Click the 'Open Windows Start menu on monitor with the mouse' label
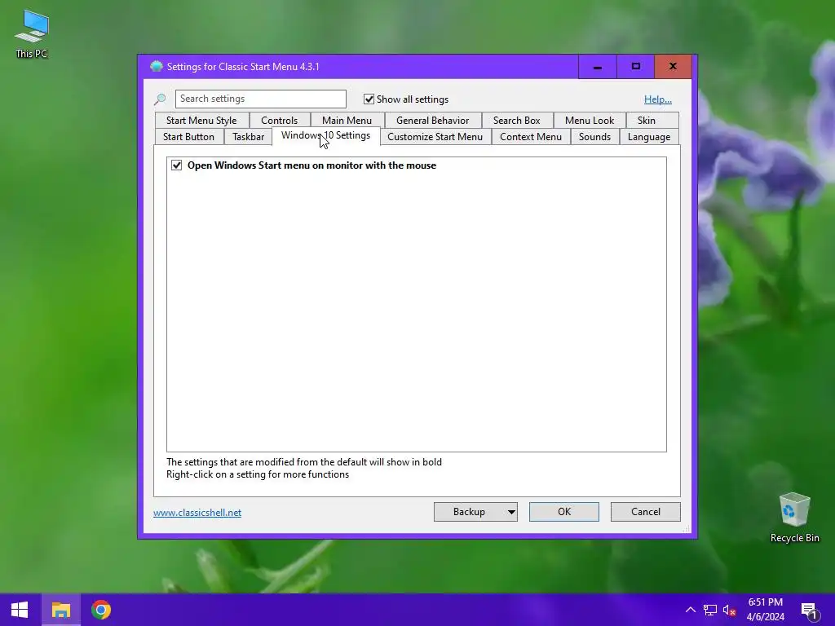 tap(311, 165)
